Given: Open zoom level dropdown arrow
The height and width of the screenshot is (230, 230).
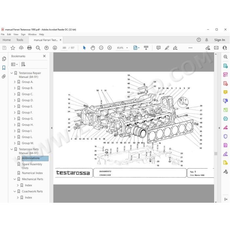Looking at the screenshot, I should pyautogui.click(x=127, y=48).
